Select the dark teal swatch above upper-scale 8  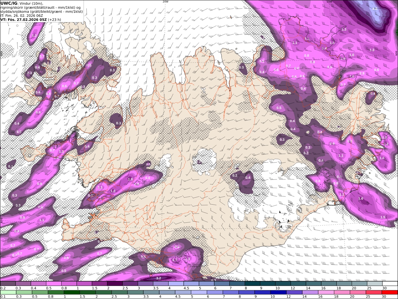(x=252, y=284)
